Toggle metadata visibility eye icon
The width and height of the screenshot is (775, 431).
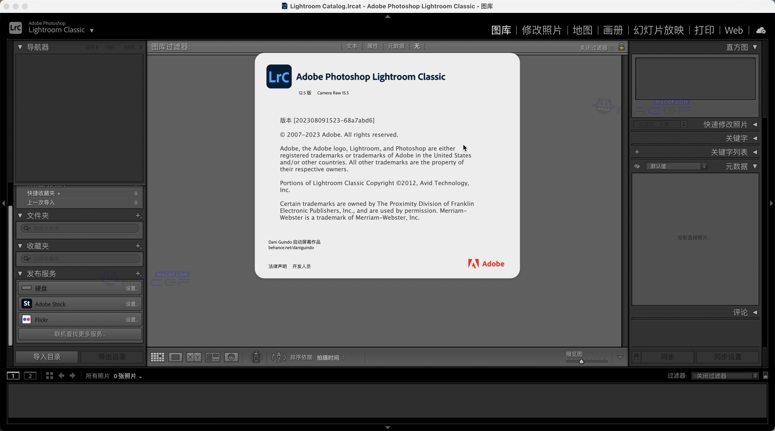tap(637, 166)
